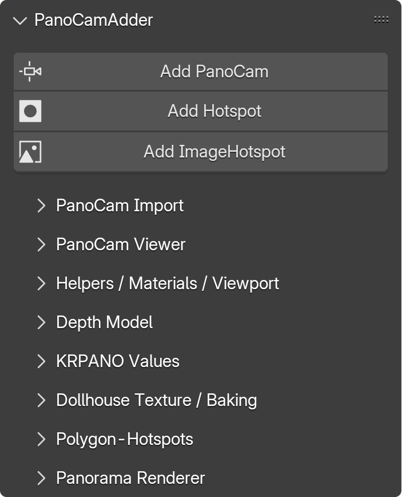Click the image icon on Add ImageHotspot

(x=30, y=152)
